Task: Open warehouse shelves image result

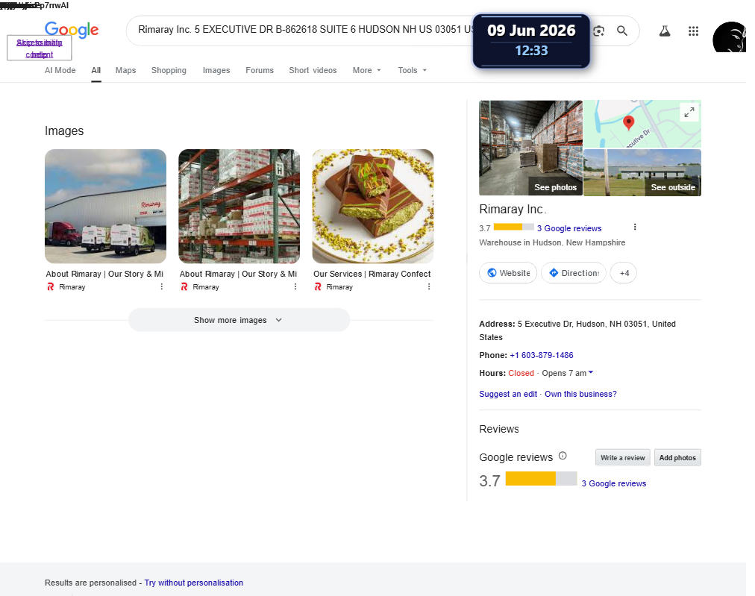Action: click(239, 206)
